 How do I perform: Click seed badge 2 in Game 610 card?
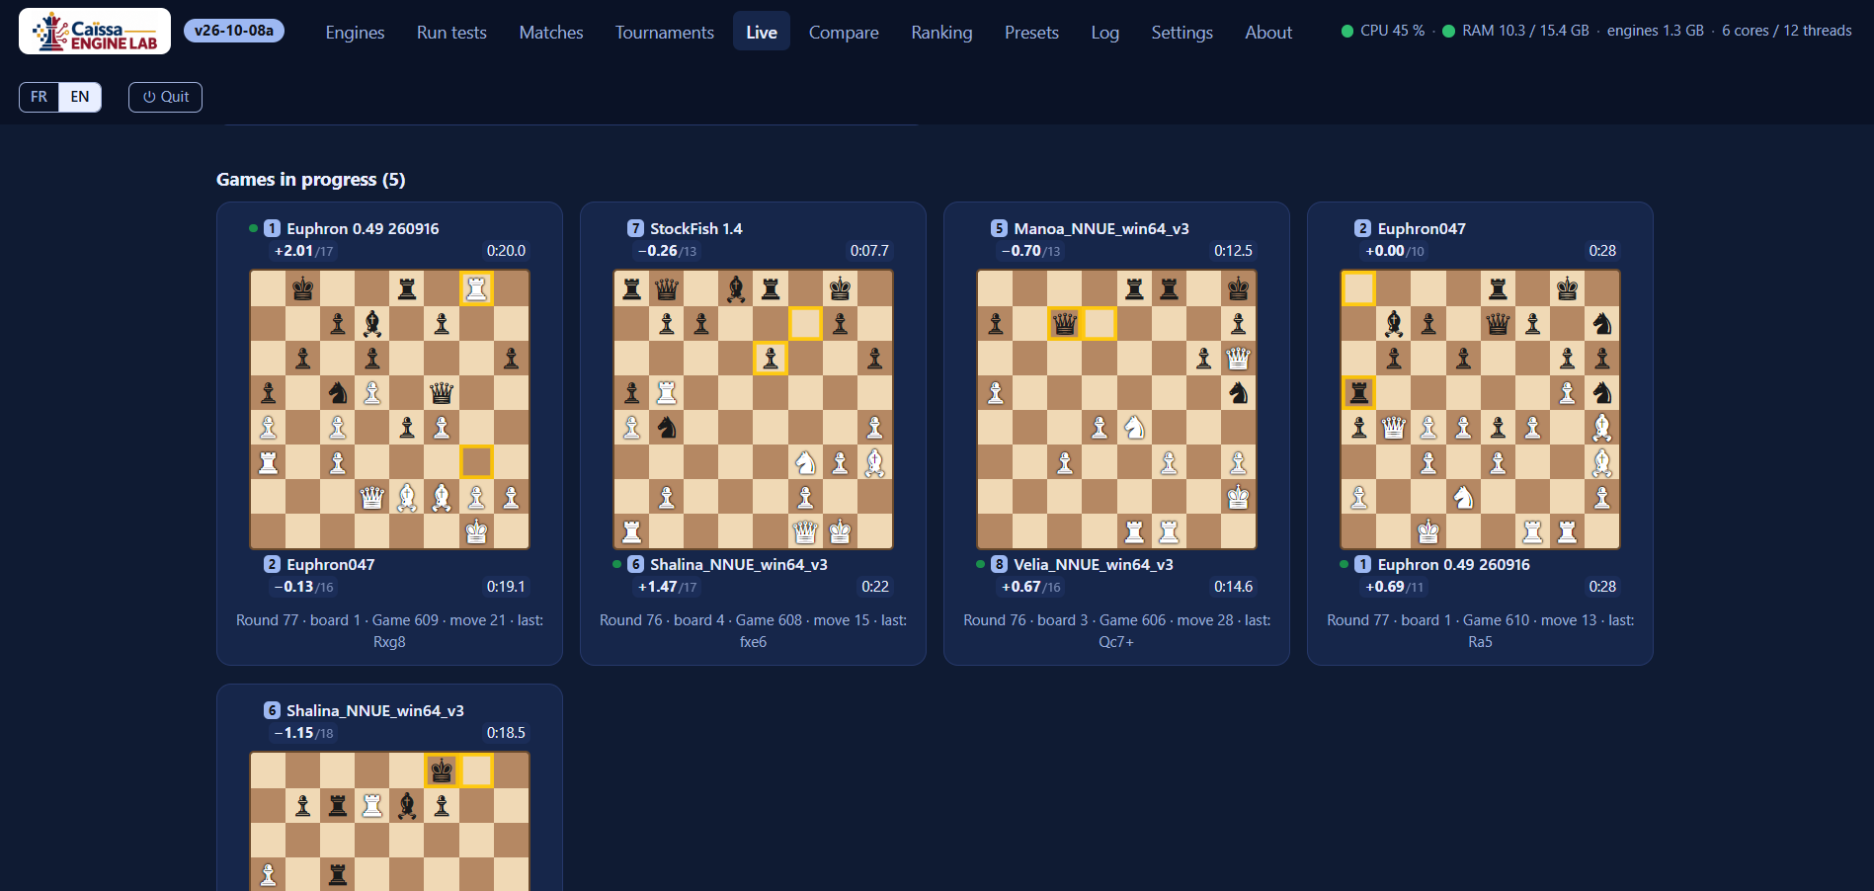(1363, 228)
